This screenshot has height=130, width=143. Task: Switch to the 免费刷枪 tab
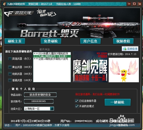(x=51, y=41)
